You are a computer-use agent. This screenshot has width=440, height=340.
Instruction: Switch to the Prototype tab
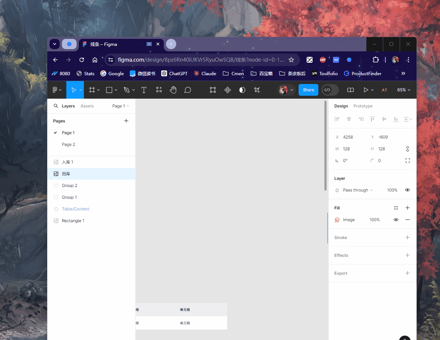pos(363,106)
